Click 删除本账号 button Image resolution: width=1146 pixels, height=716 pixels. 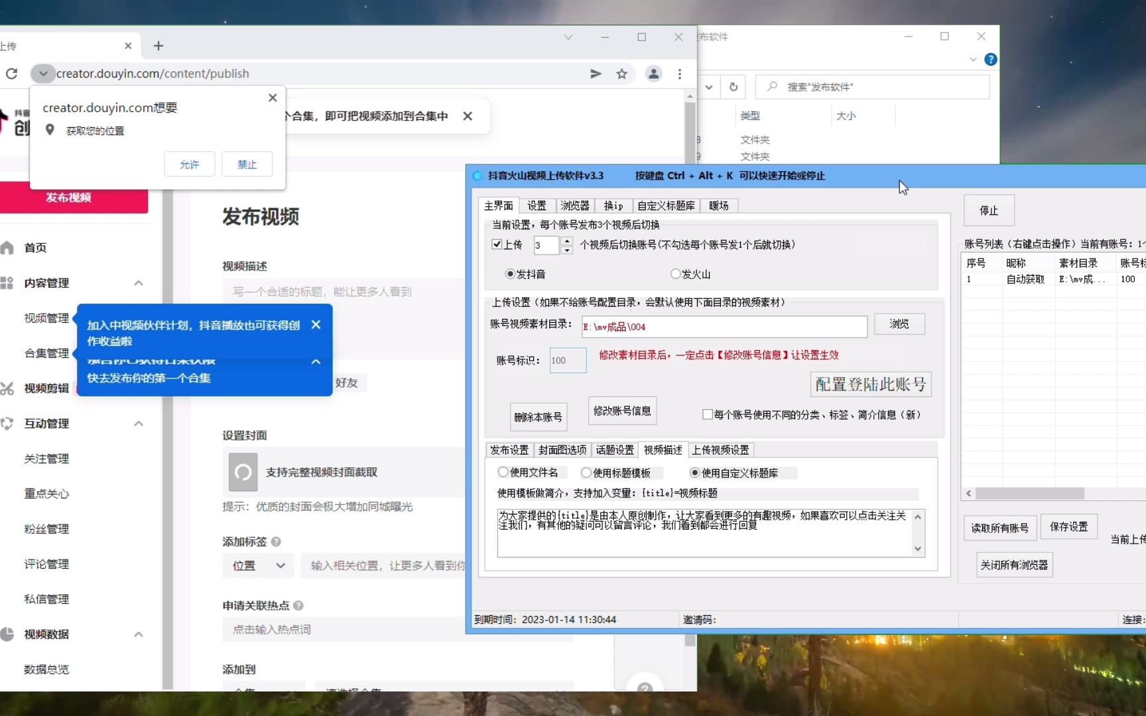point(538,417)
